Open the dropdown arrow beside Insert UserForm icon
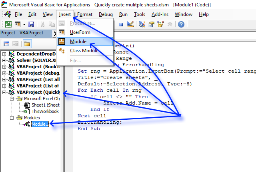The image size is (256, 172). 24,25
